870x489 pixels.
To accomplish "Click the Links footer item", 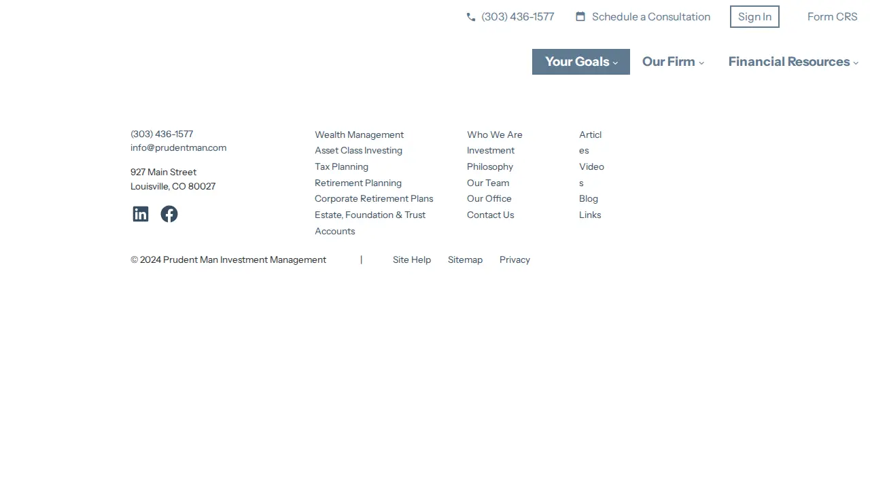I will point(590,215).
